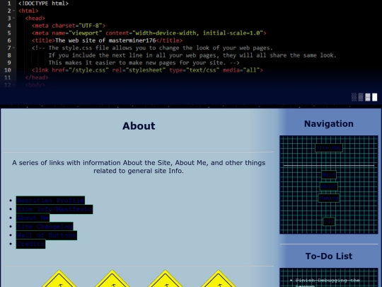Click the link href="/style.css" code line
Screen dimensions: 382x287
147,70
